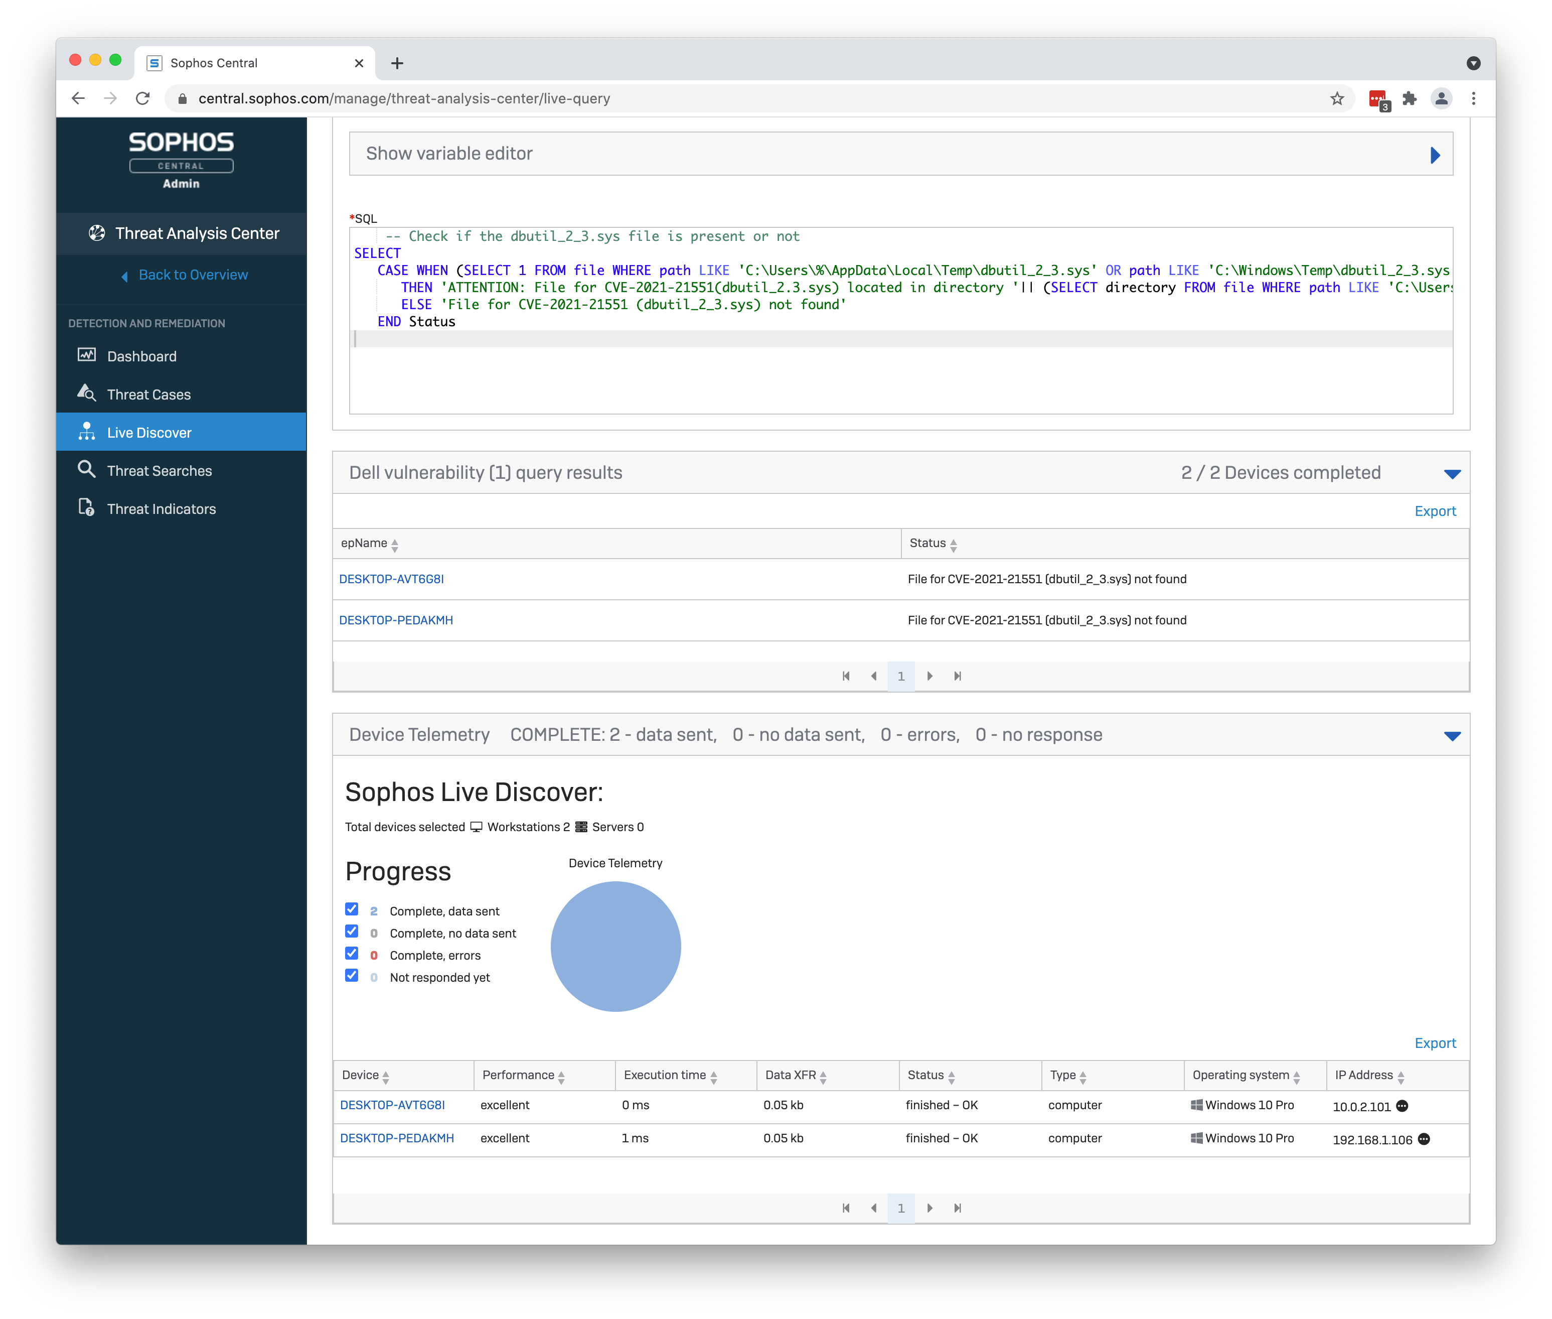
Task: Uncheck the 'Complete, data sent' checkbox
Action: click(x=352, y=909)
